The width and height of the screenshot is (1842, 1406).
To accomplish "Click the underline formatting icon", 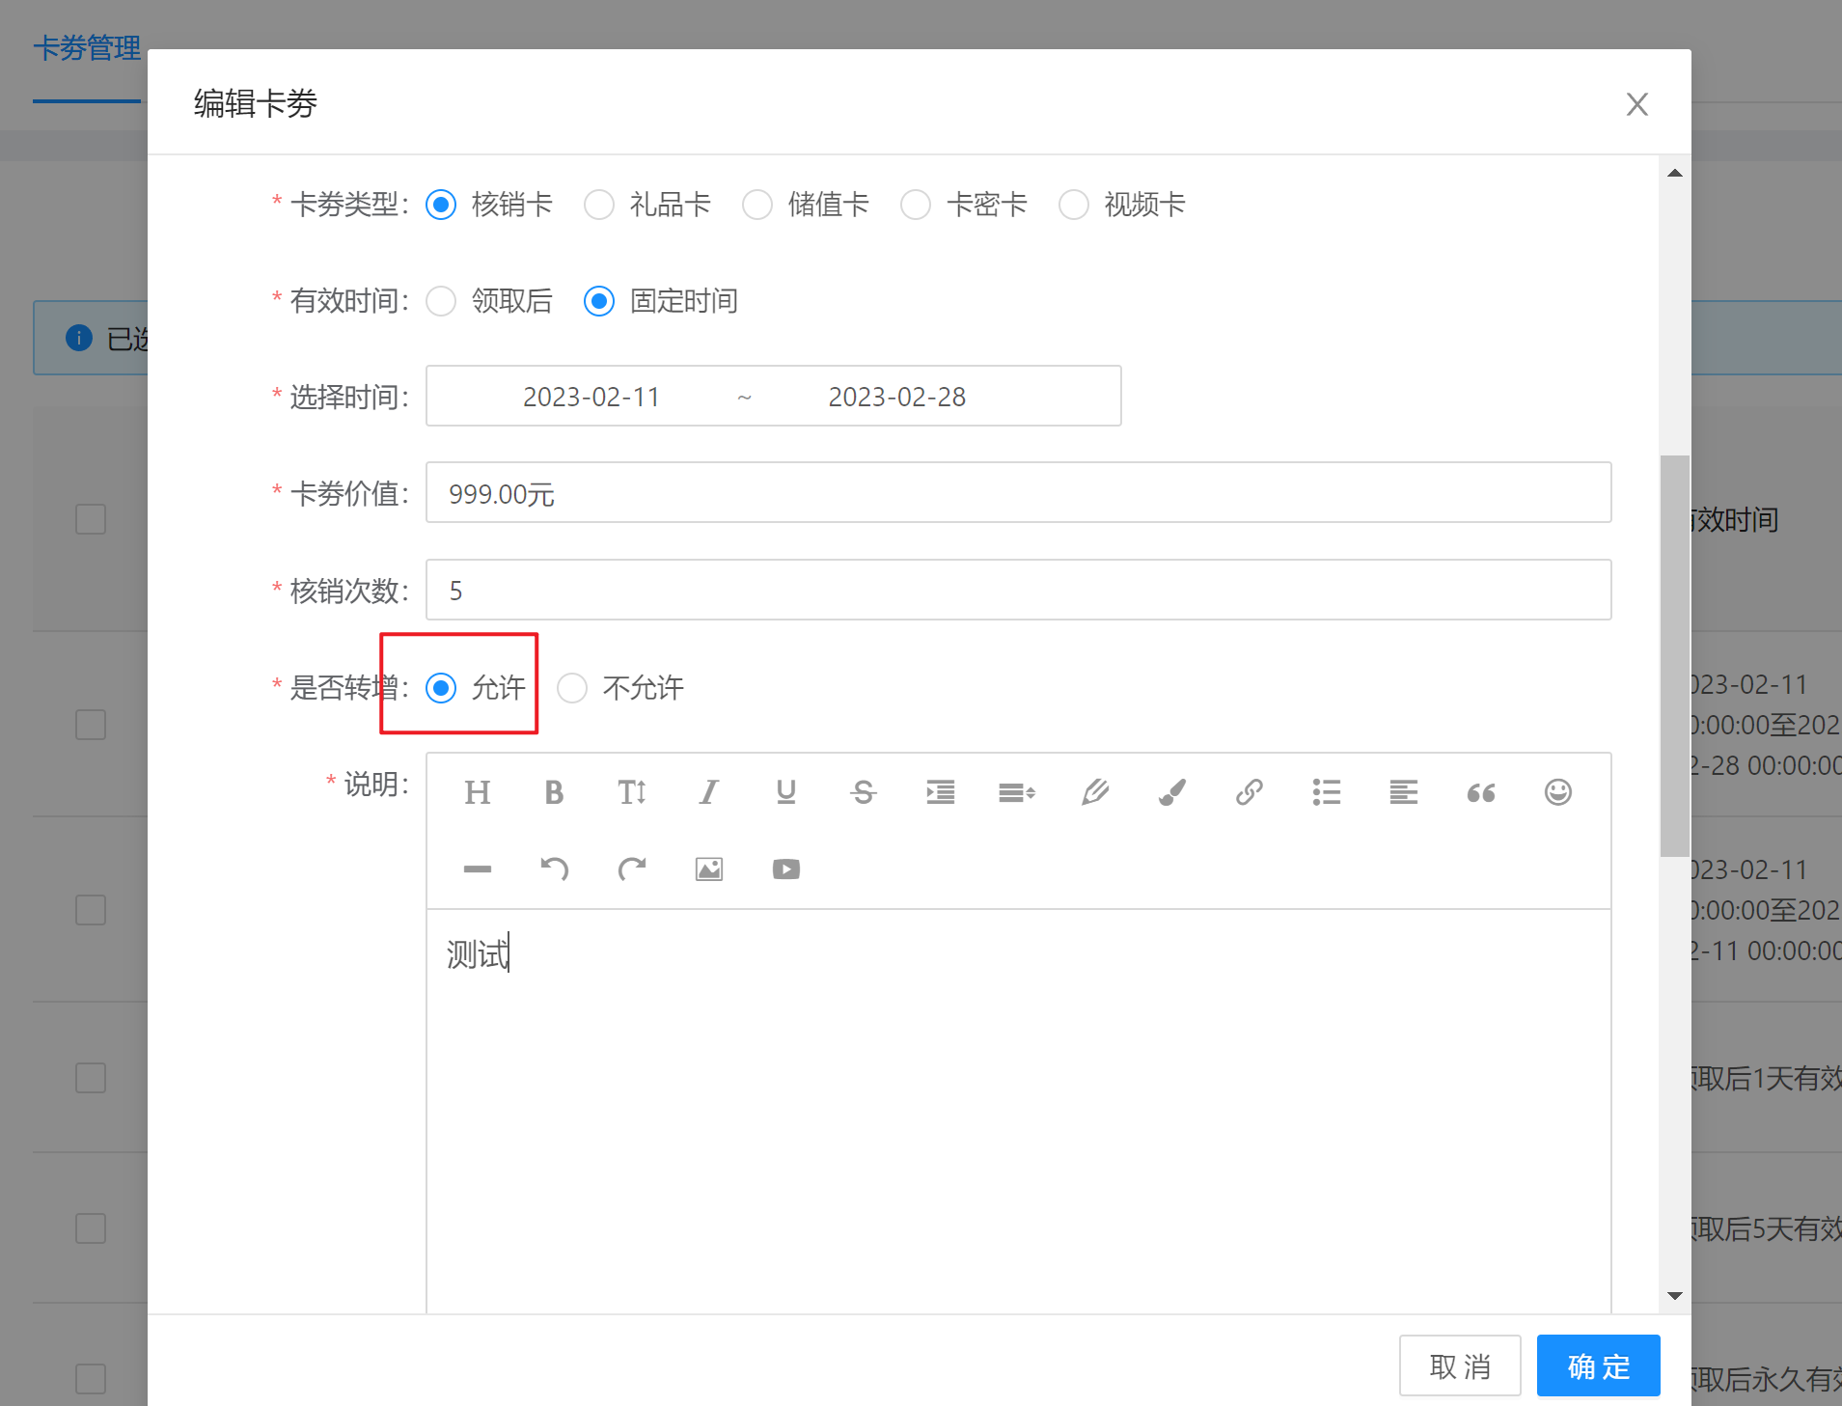I will click(785, 792).
